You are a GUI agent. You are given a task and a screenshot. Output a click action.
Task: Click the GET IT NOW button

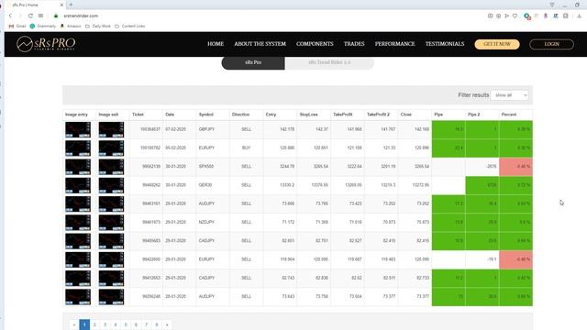pyautogui.click(x=497, y=44)
